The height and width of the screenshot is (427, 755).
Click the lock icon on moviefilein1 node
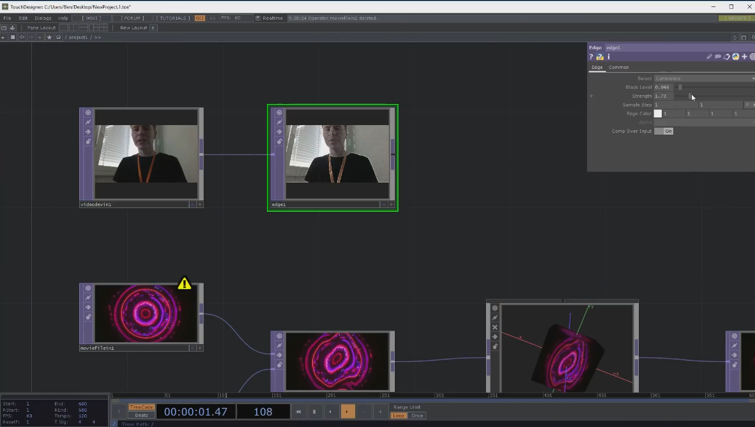click(x=88, y=317)
